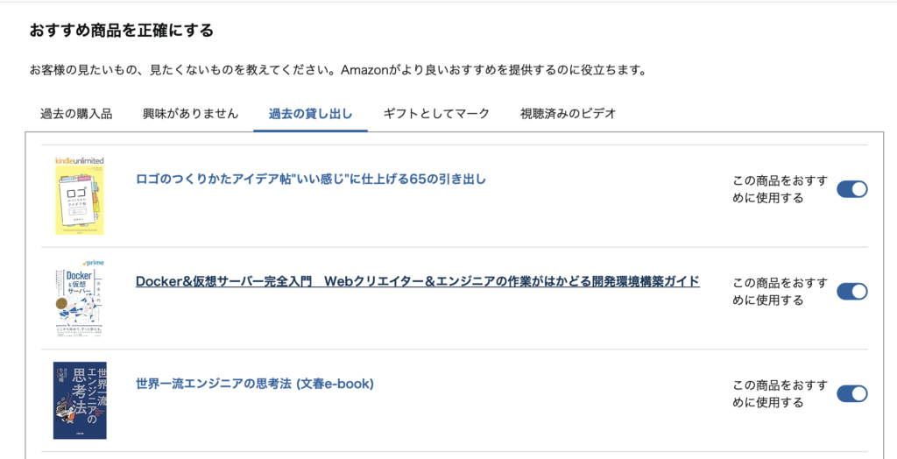This screenshot has height=459, width=897.
Task: Toggle the recommendation switch for 世界一流エンジニアの思考法
Action: tap(851, 393)
